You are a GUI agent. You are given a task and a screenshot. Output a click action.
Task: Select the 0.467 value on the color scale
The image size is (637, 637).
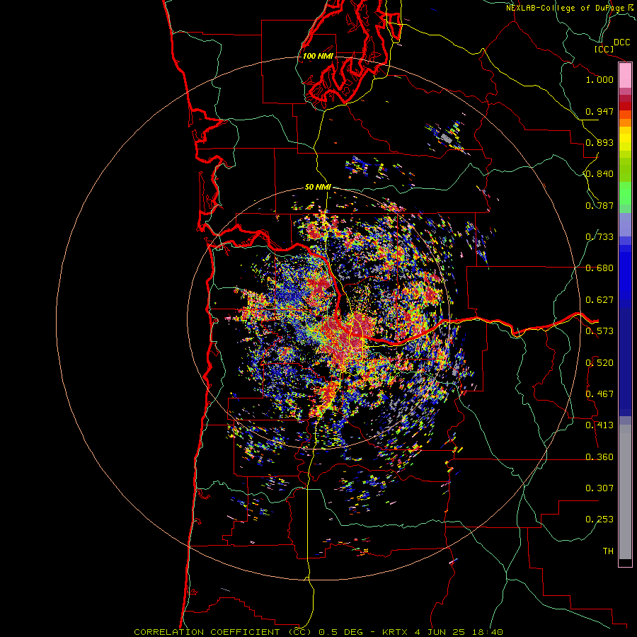[x=599, y=394]
